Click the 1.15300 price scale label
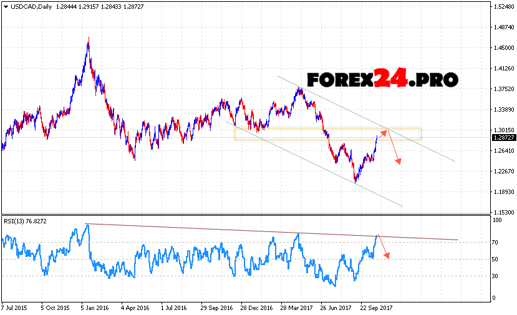The width and height of the screenshot is (517, 315). [502, 212]
